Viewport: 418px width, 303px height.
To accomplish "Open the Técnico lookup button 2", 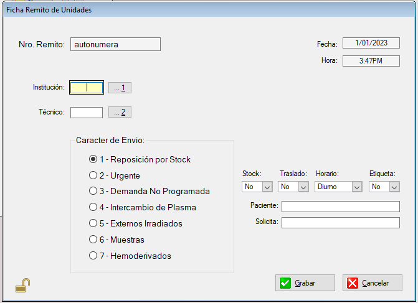I will 120,112.
